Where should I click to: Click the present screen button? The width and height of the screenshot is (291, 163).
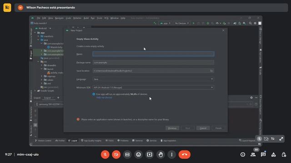[x=150, y=154]
